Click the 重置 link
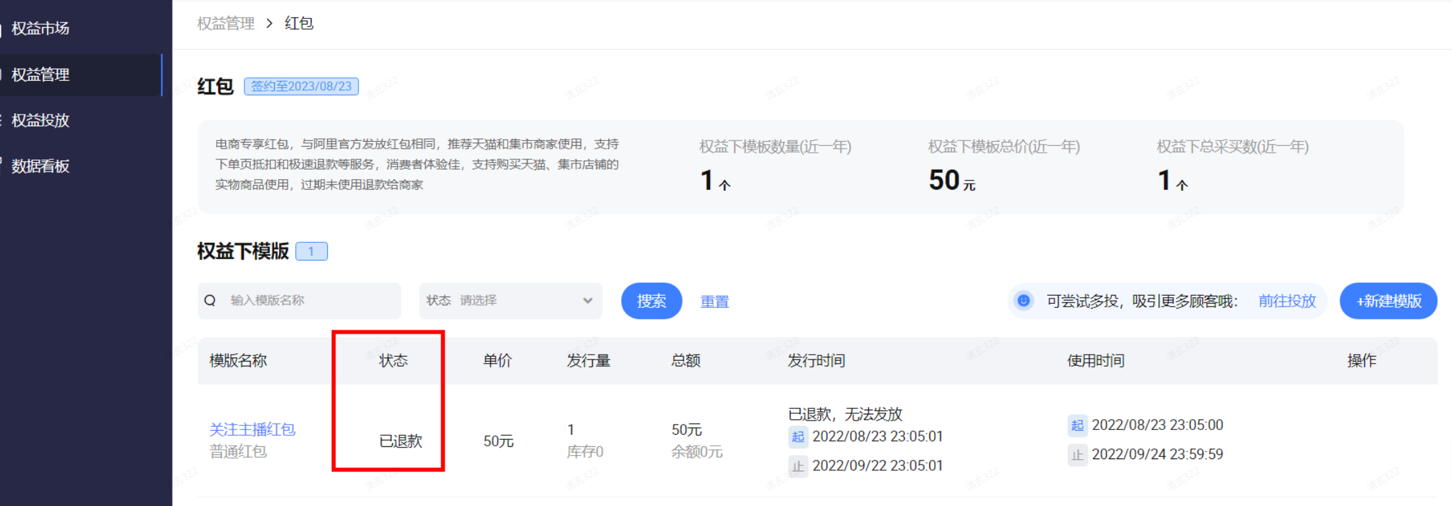 (715, 302)
